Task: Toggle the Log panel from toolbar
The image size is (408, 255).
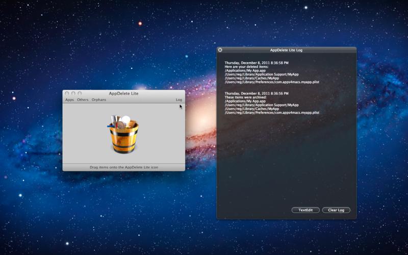Action: [x=178, y=100]
